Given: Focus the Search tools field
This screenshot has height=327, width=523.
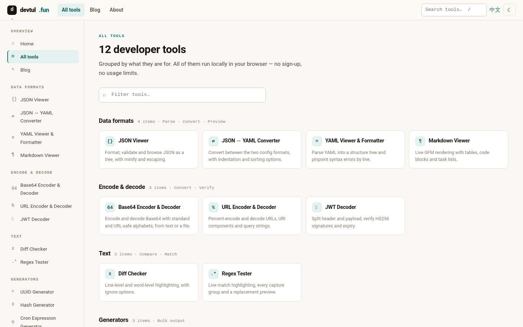Looking at the screenshot, I should tap(454, 10).
